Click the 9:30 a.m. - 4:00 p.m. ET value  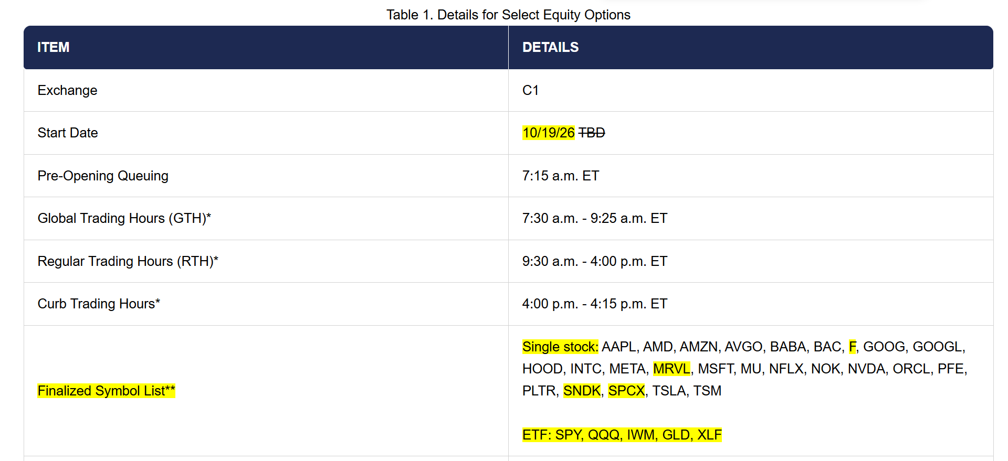click(x=594, y=261)
